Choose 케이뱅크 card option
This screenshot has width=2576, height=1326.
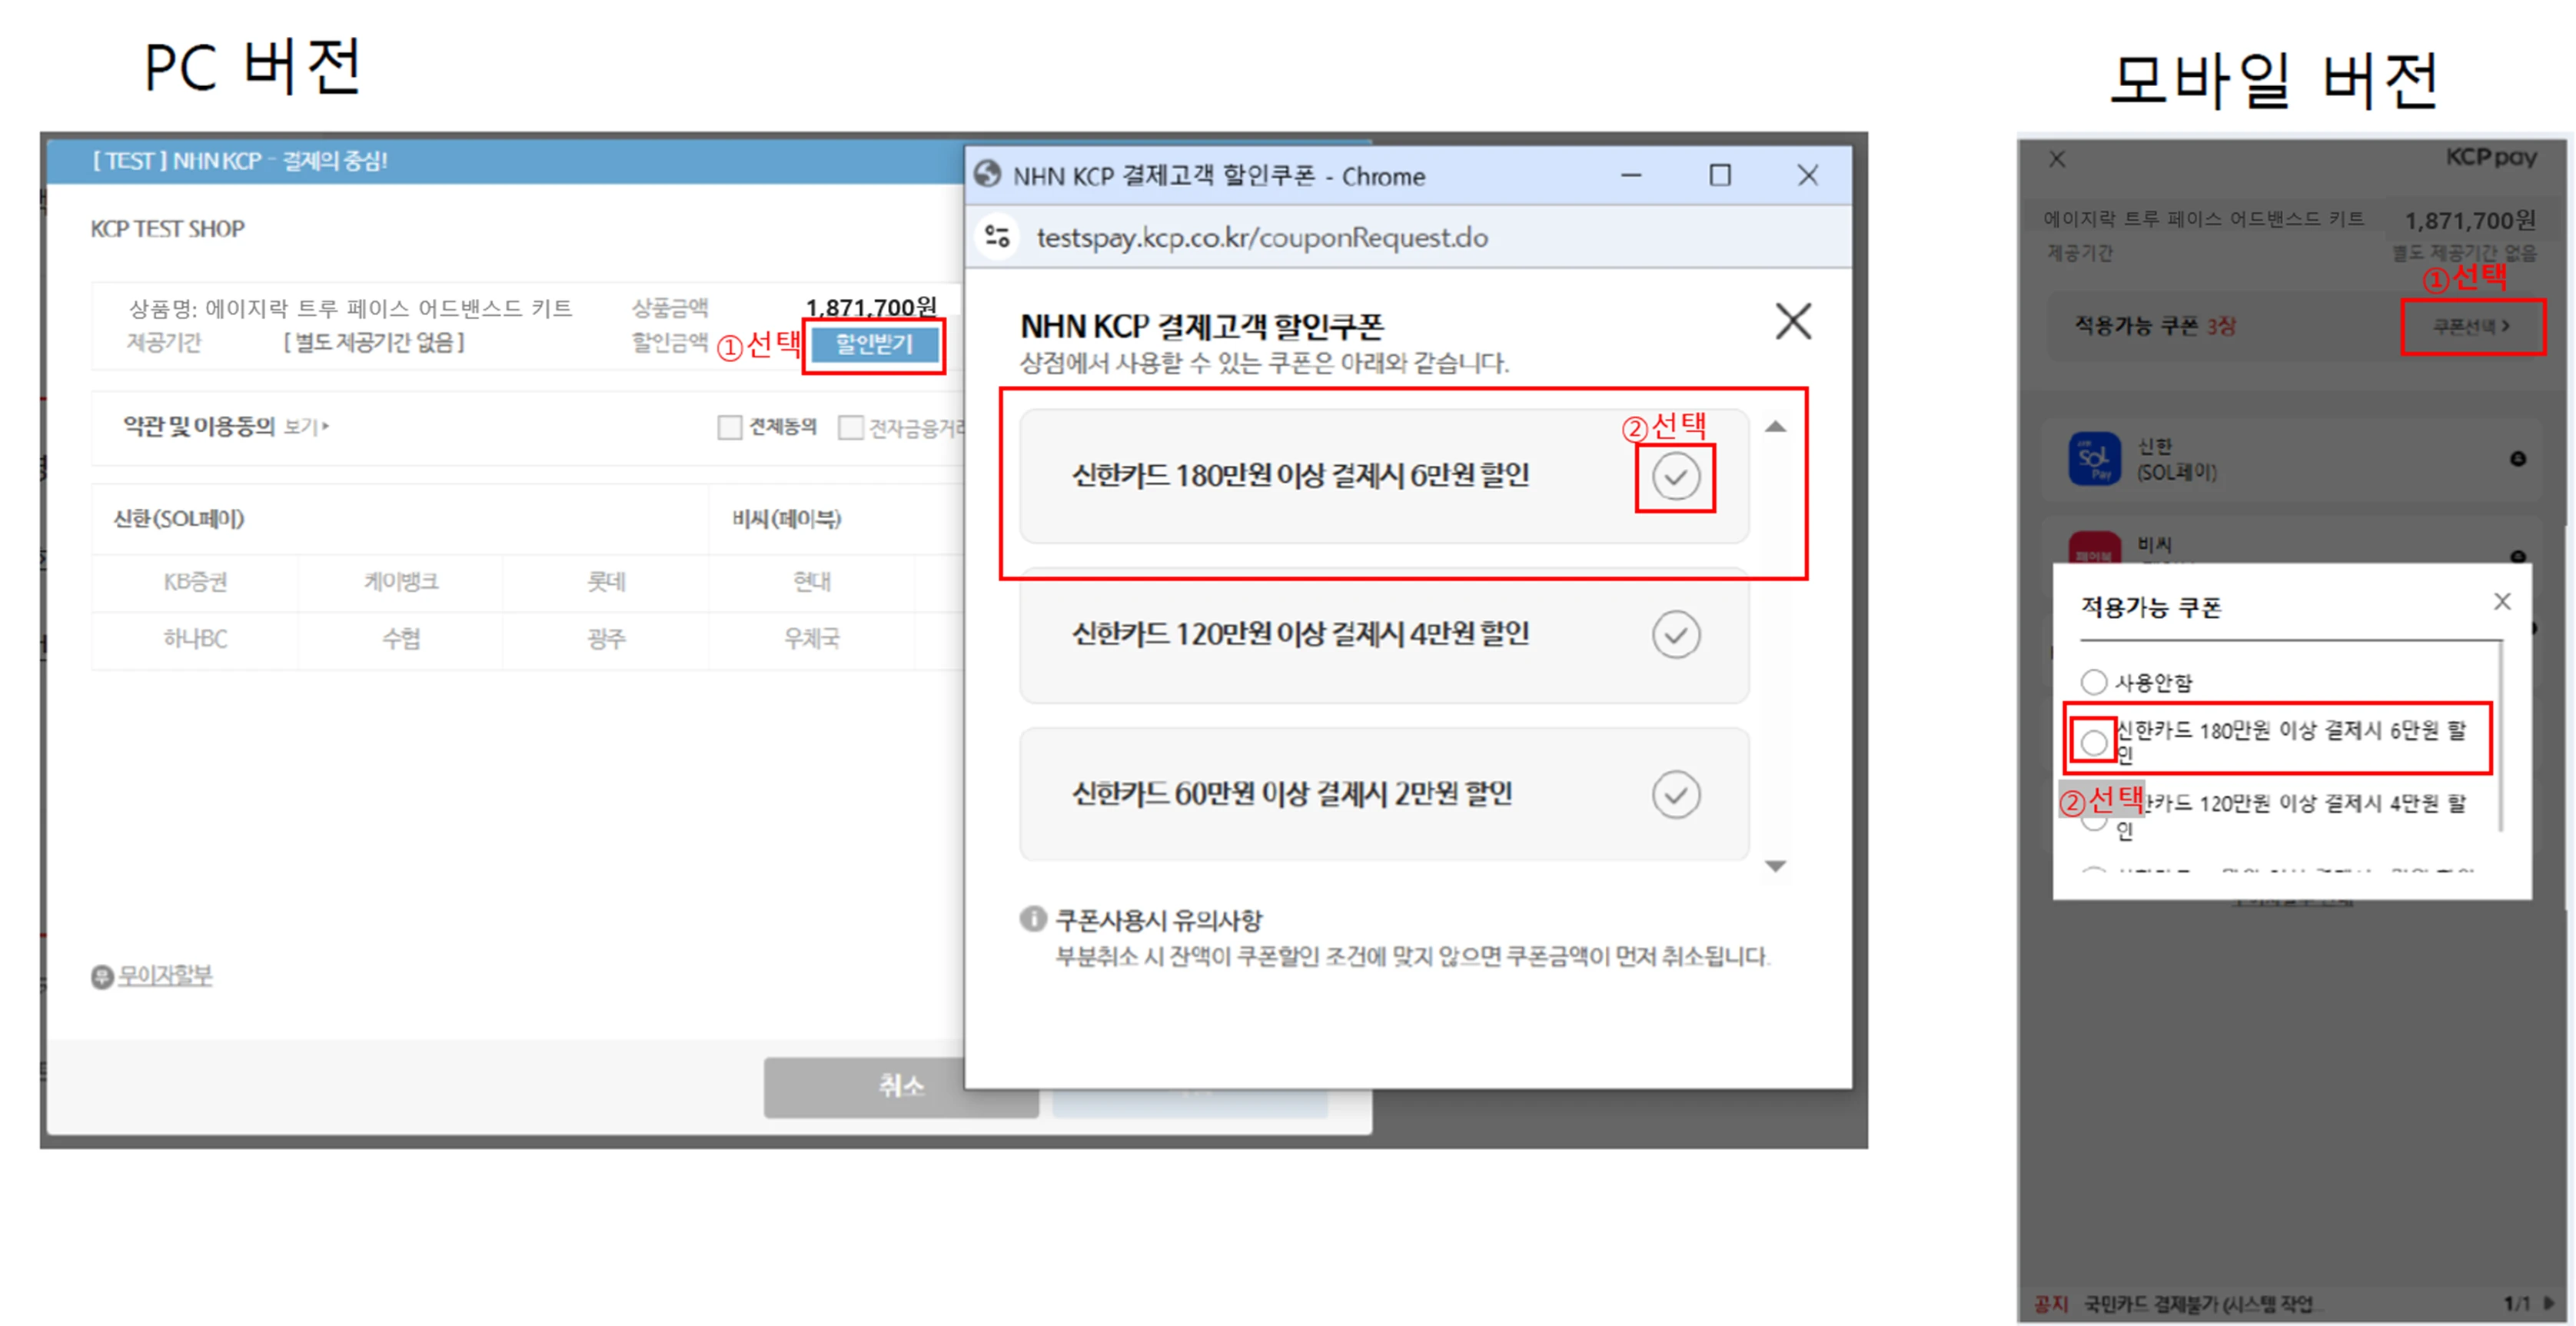pyautogui.click(x=401, y=582)
